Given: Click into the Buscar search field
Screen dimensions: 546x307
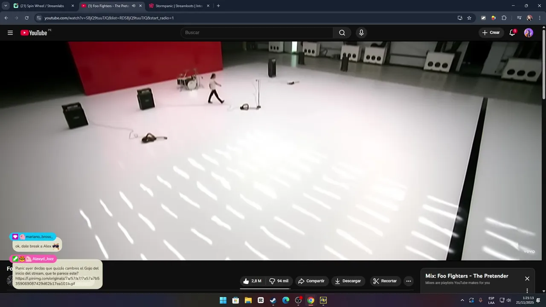Looking at the screenshot, I should pos(257,33).
